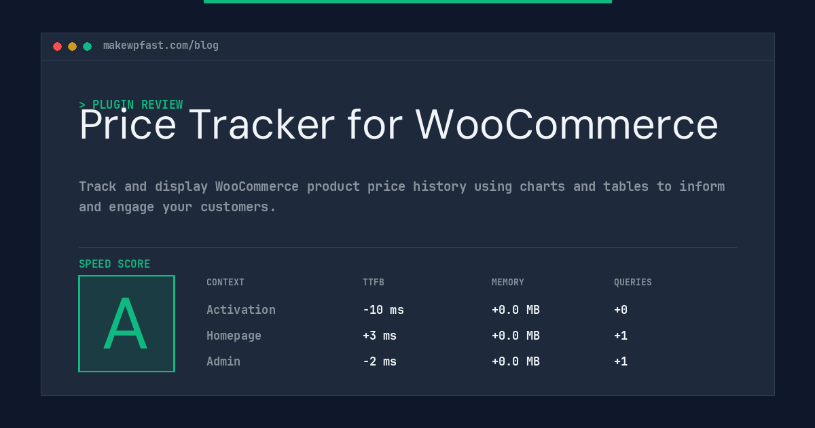Select the Admin row label

223,361
